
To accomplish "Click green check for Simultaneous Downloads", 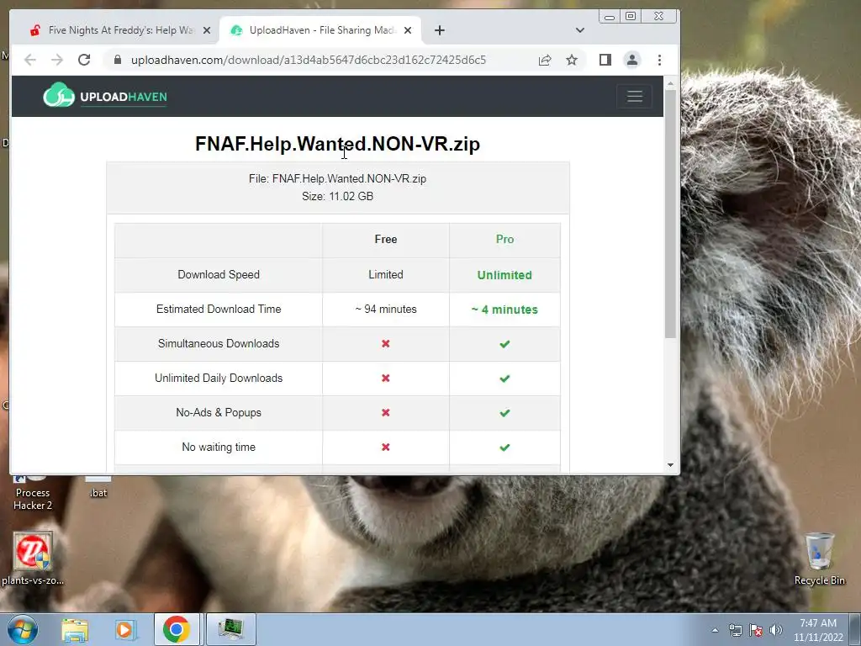I will (504, 344).
